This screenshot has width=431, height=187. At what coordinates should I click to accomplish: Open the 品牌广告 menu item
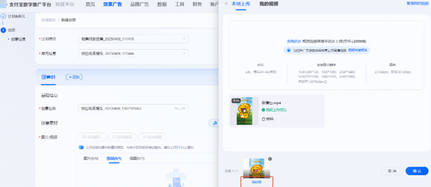pos(140,4)
